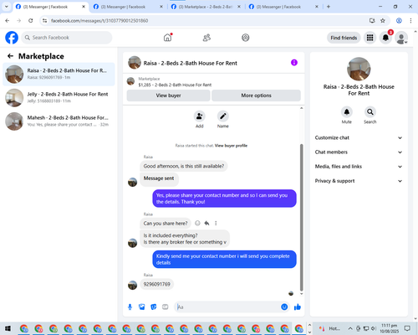Open more options for 'Can you share here?' message

[216, 223]
